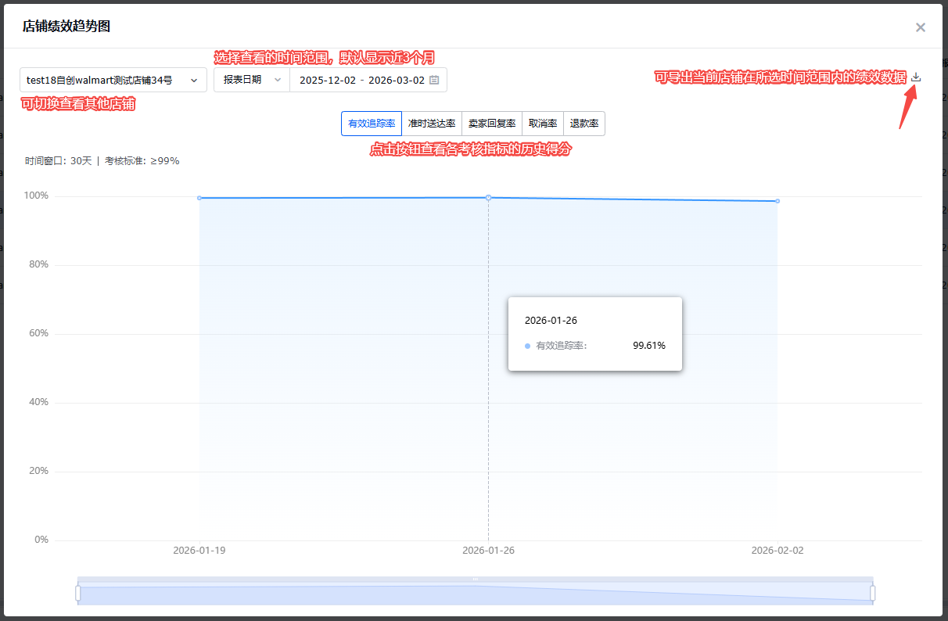Click the center grip atop zoom slider
This screenshot has width=948, height=621.
pos(475,579)
